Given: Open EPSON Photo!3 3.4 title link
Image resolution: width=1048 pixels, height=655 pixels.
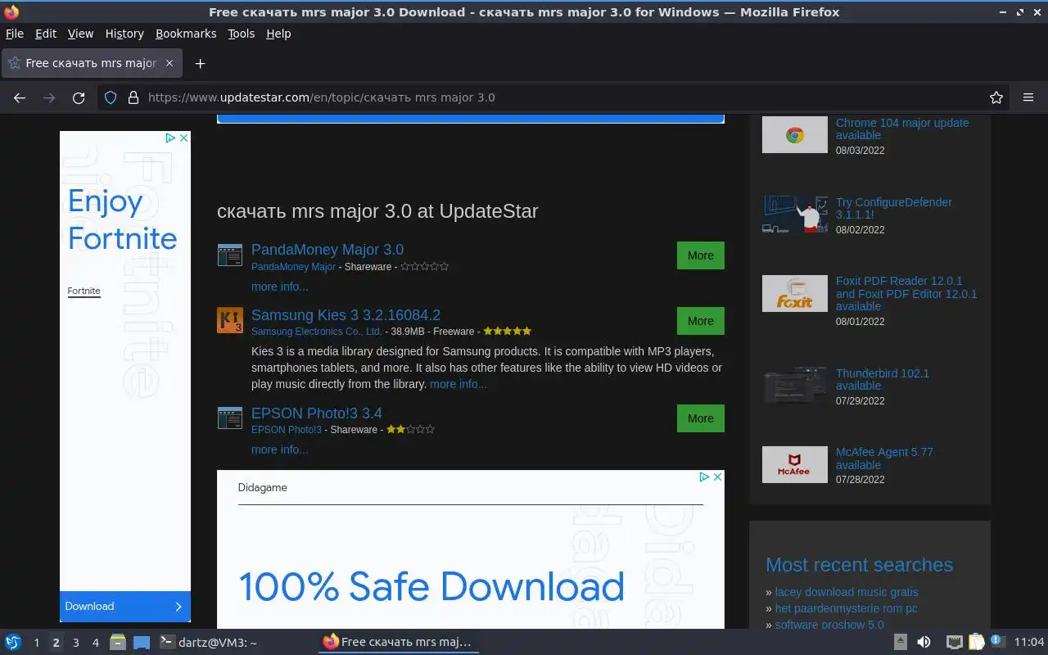Looking at the screenshot, I should pos(317,413).
